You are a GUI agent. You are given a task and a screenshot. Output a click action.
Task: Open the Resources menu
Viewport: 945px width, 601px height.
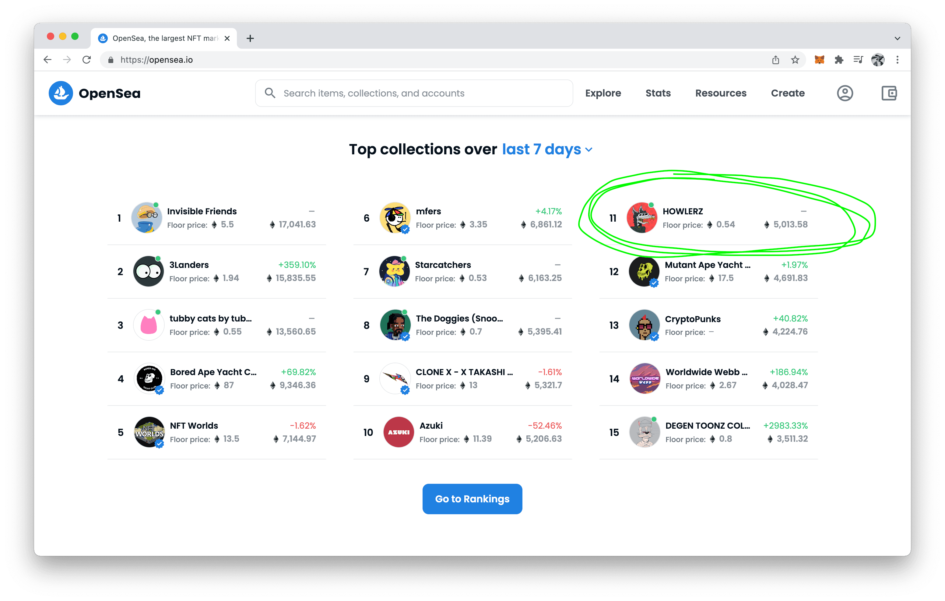[x=721, y=93]
